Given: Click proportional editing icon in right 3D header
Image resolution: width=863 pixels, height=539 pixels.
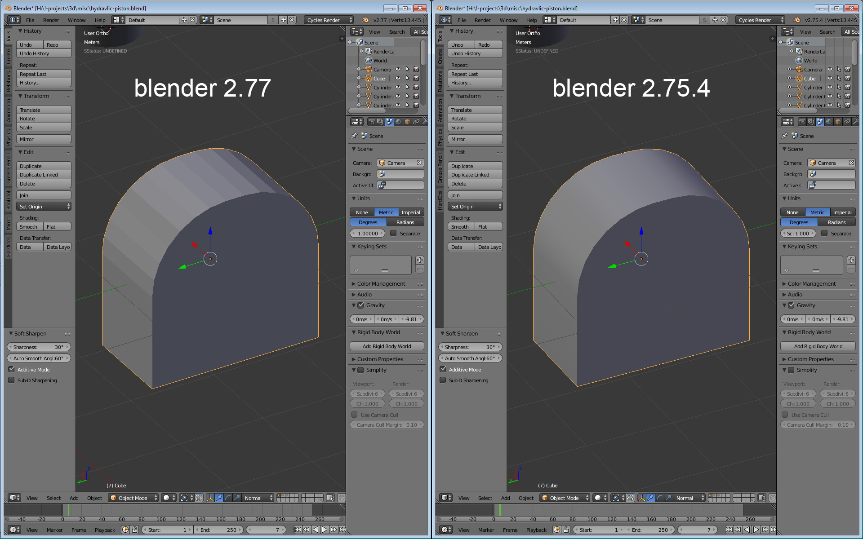Looking at the screenshot, I should click(x=773, y=498).
